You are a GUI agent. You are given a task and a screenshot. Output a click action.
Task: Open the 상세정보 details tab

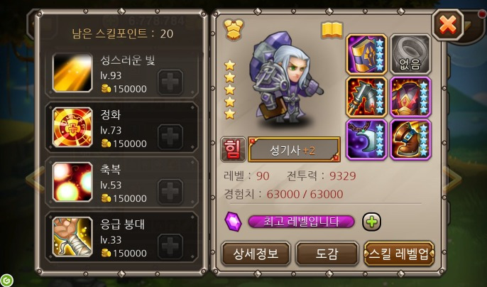coord(256,254)
